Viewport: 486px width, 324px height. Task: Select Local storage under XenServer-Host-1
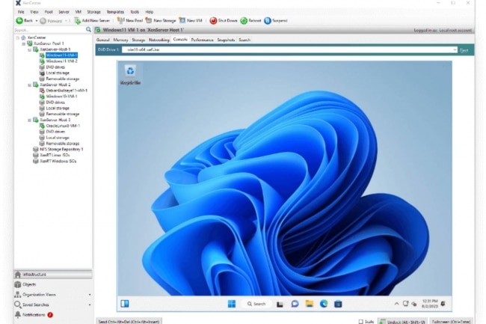tap(58, 73)
